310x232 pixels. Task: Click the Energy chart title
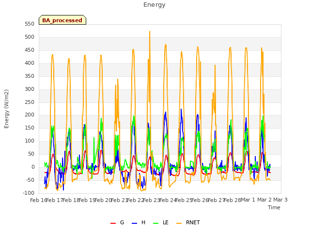tap(154, 5)
